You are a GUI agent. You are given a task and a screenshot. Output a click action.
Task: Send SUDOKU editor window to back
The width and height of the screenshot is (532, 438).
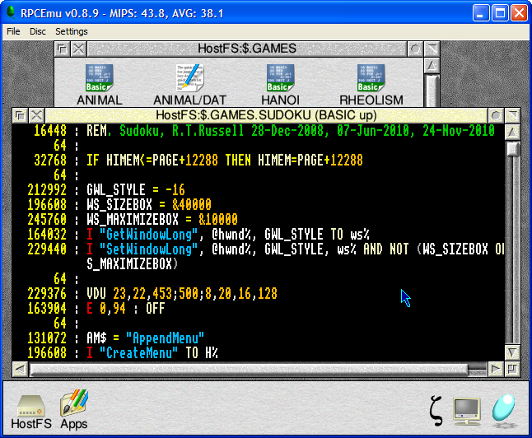tap(20, 116)
